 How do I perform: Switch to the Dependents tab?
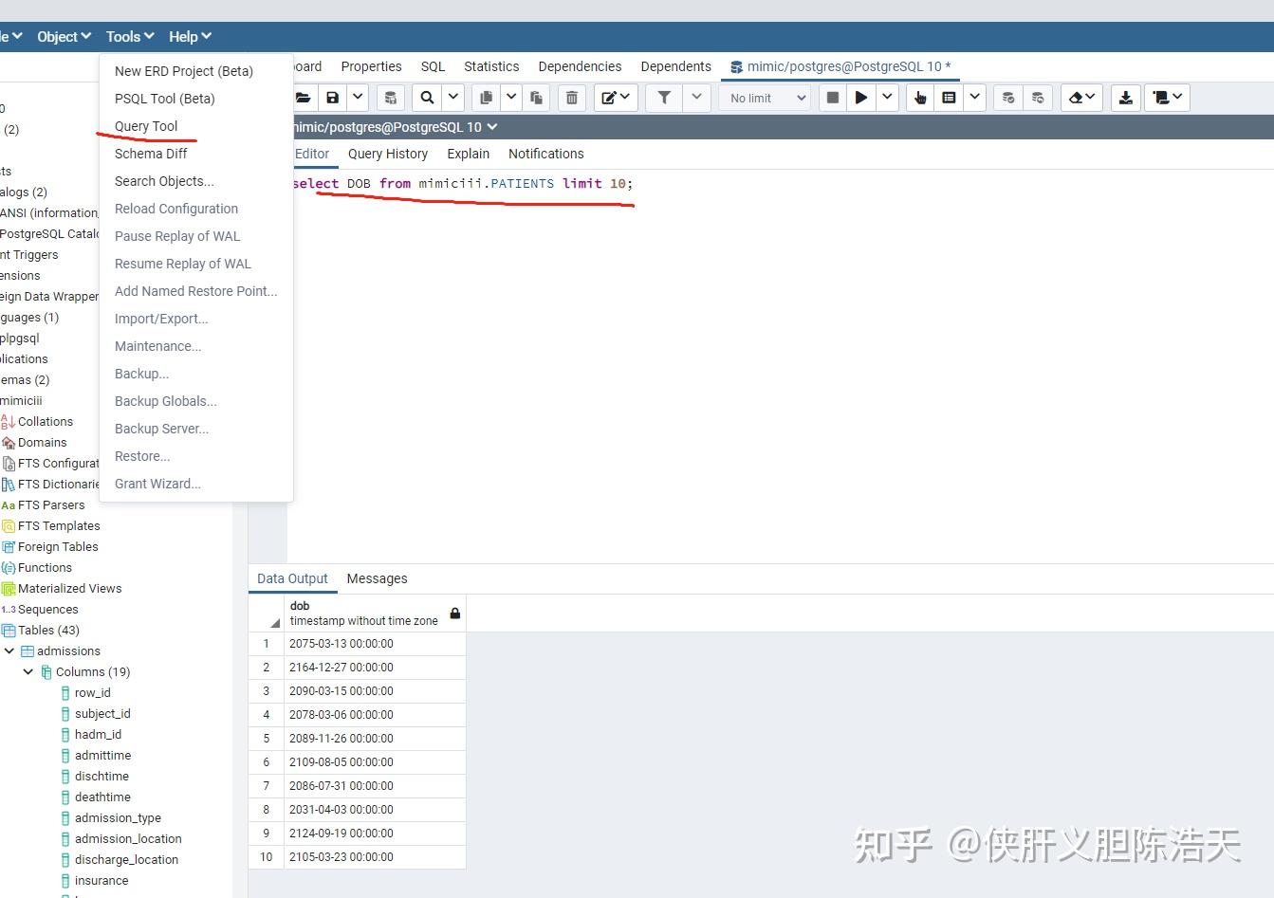point(675,66)
